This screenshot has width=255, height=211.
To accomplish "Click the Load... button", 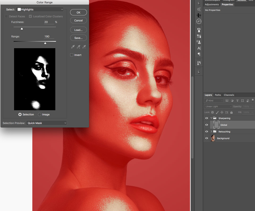I will [78, 30].
